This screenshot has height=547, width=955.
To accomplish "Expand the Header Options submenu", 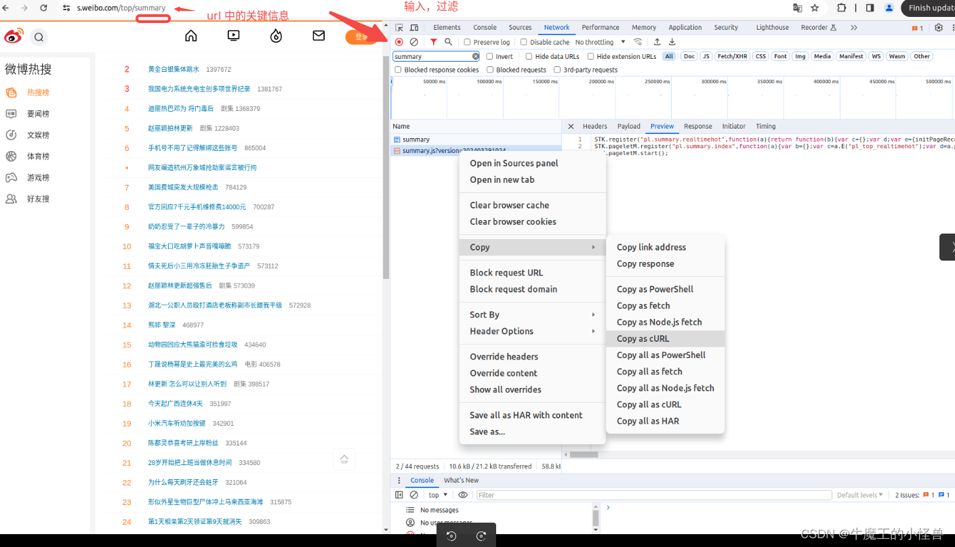I will (x=532, y=331).
